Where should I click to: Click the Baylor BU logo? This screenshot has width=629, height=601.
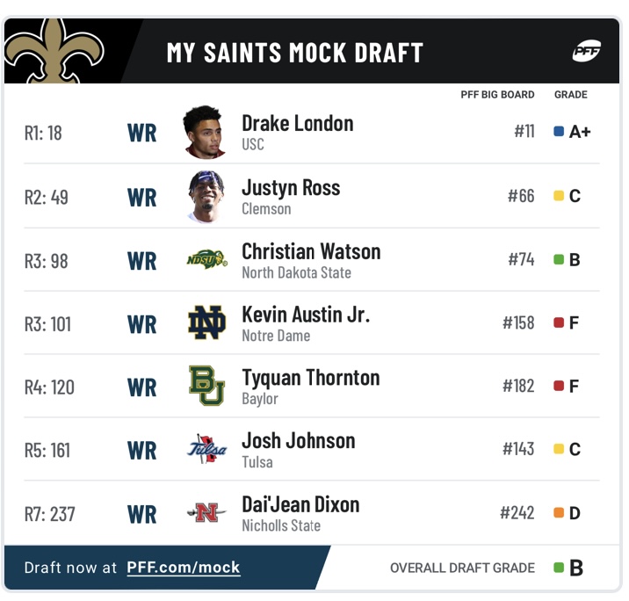pyautogui.click(x=206, y=386)
